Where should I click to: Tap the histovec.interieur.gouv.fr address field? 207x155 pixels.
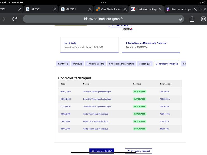(x=103, y=19)
